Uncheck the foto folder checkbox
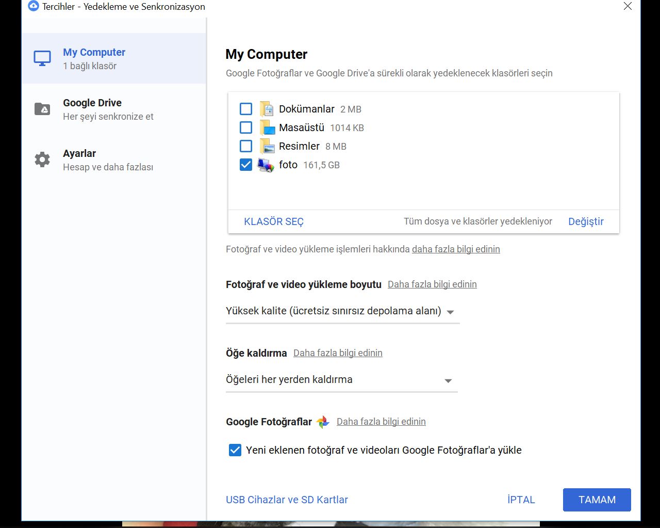This screenshot has height=528, width=660. (x=246, y=165)
